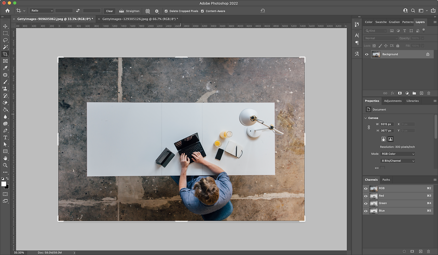Open the Layers panel menu

[x=435, y=22]
